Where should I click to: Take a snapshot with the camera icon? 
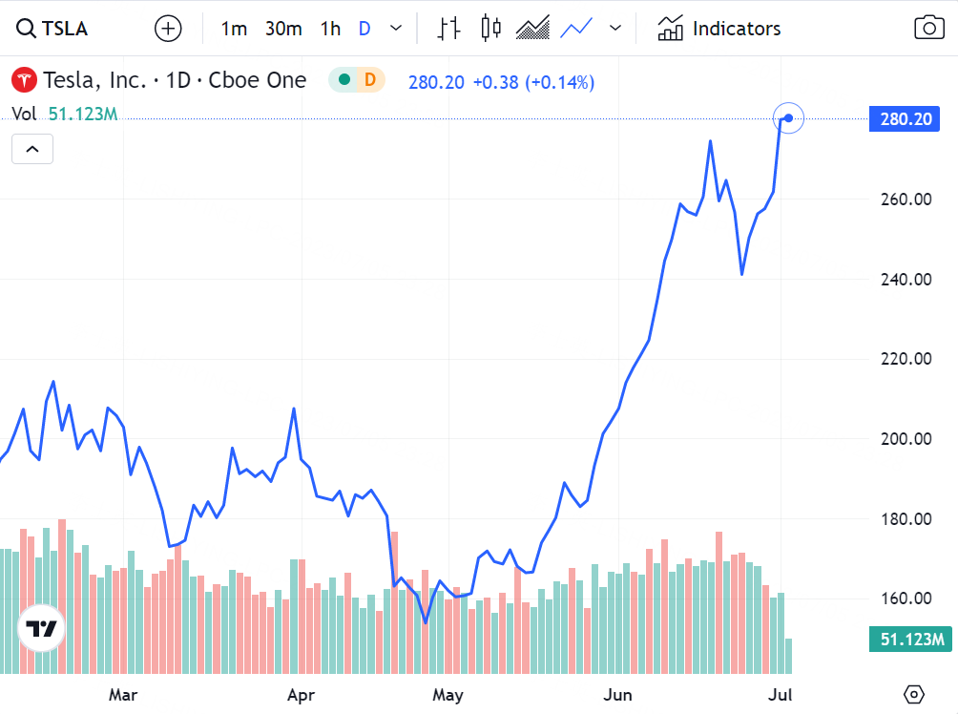(x=929, y=29)
